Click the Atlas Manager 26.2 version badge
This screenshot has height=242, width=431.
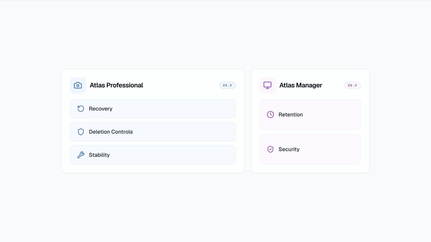click(353, 85)
